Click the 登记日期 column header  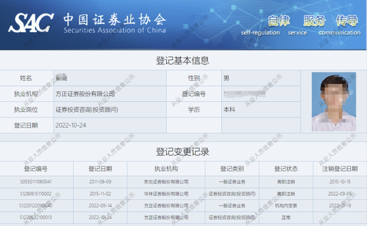[x=100, y=169]
